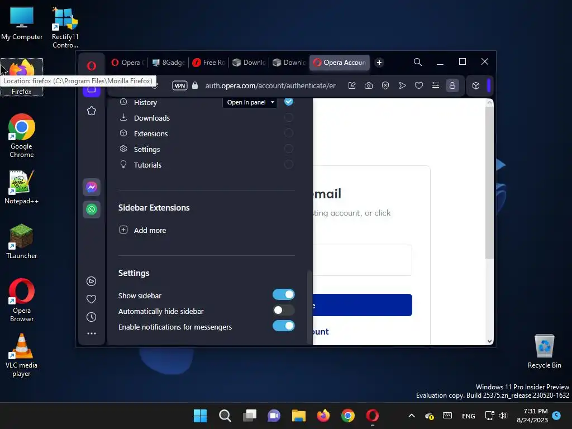Click the Downloads label in sidebar setup
The image size is (572, 429).
tap(152, 118)
